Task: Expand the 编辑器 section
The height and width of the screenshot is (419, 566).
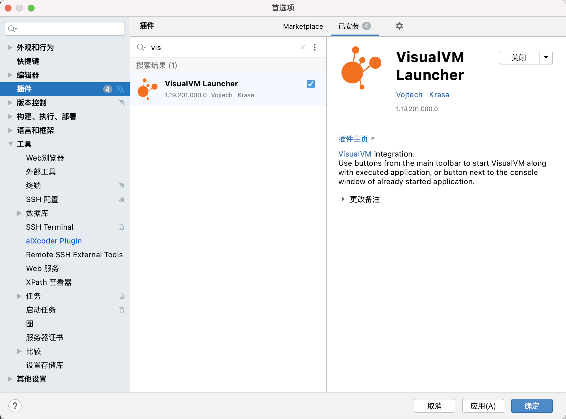Action: tap(10, 75)
